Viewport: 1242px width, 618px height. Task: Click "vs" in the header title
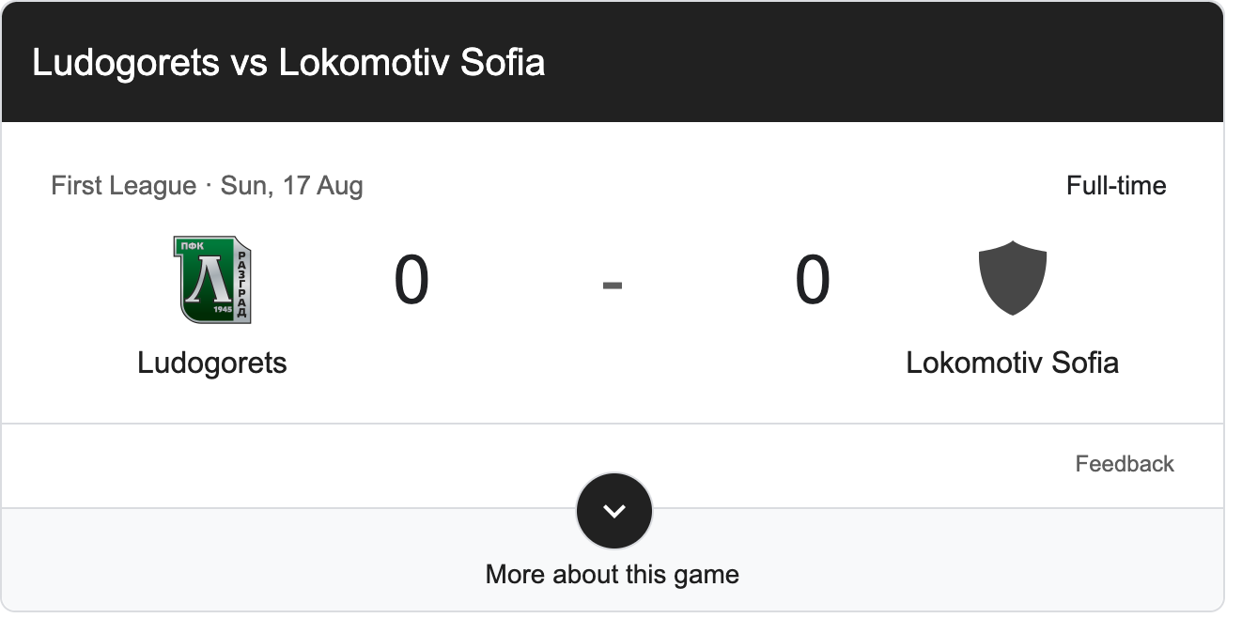coord(249,63)
